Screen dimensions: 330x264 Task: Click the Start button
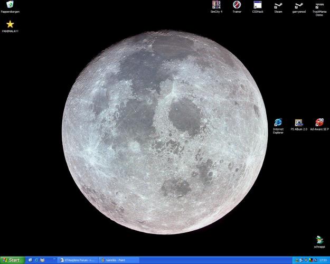click(x=12, y=260)
